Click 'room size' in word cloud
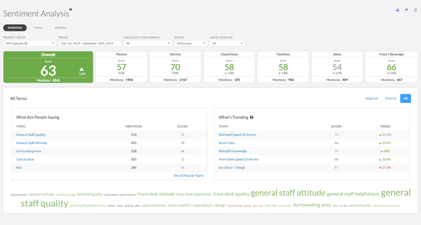The width and height of the screenshot is (421, 225). (271, 206)
